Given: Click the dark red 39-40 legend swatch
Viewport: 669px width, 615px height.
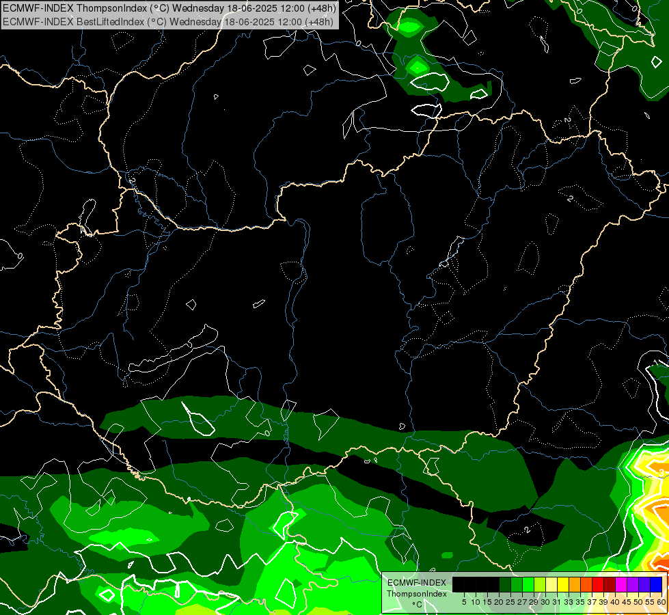Looking at the screenshot, I should coord(610,585).
